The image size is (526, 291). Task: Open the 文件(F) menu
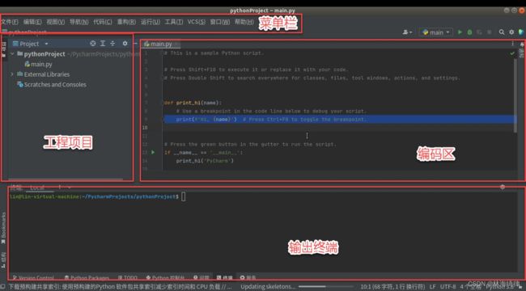(x=10, y=22)
